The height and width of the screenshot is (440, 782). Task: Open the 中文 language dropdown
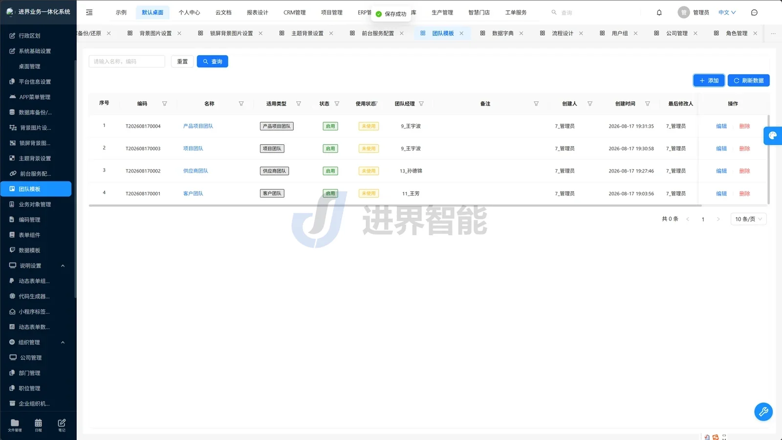(727, 12)
